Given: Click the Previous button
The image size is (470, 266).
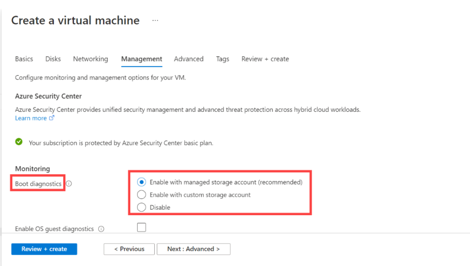Looking at the screenshot, I should [x=129, y=249].
